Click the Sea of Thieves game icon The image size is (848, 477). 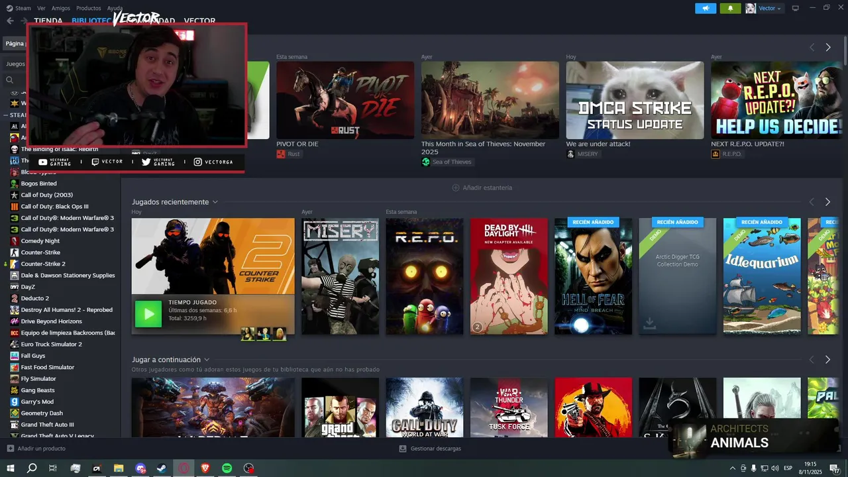[x=426, y=162]
